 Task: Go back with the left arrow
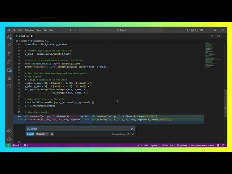[71, 30]
